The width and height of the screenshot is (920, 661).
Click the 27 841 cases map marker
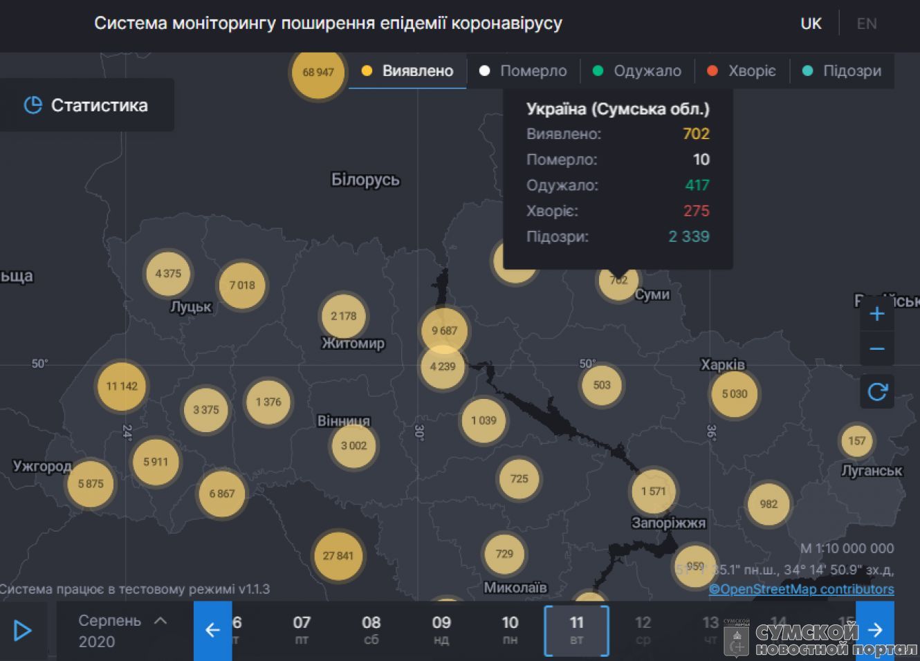[x=338, y=555]
